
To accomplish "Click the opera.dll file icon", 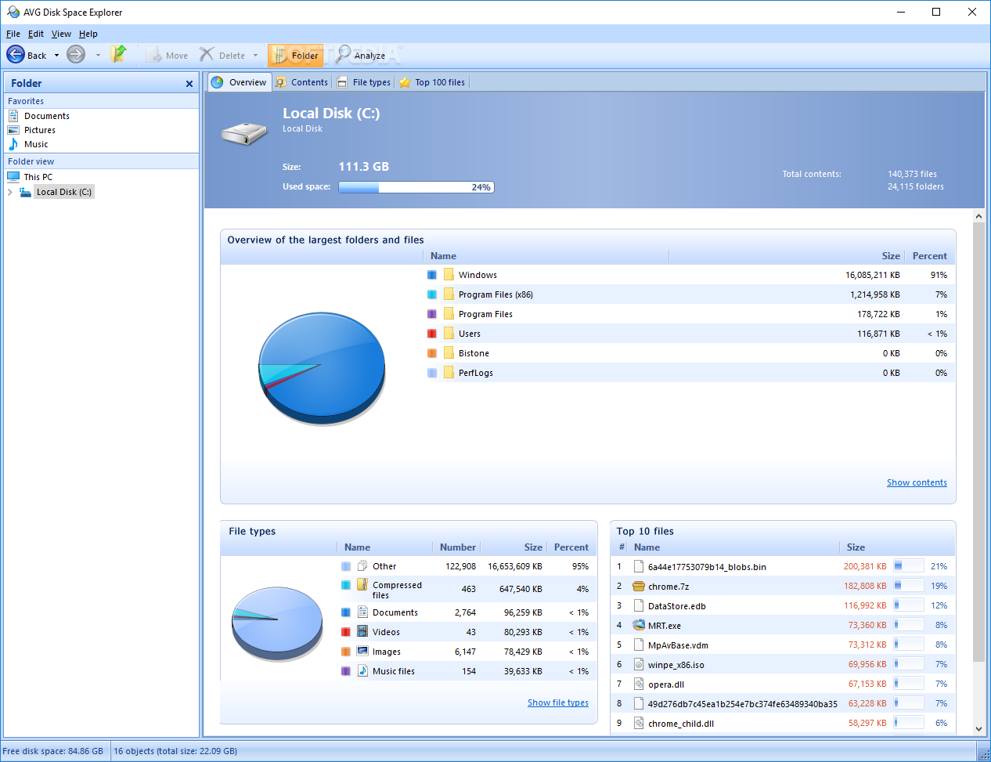I will point(639,684).
